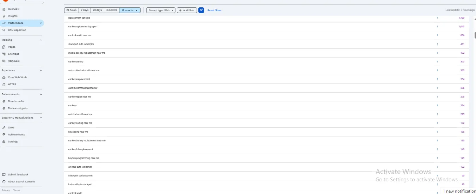Open URL inspection magnifier icon

[x=4, y=30]
